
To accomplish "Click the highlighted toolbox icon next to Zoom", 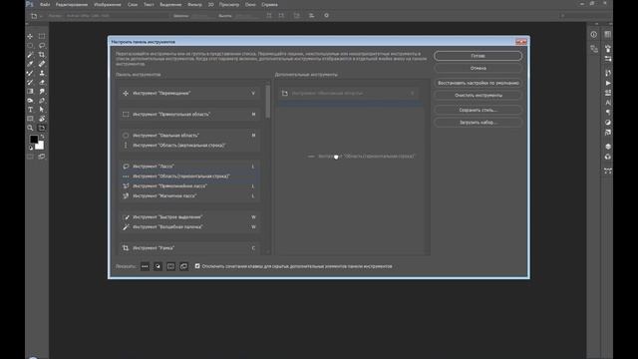I will click(x=42, y=128).
